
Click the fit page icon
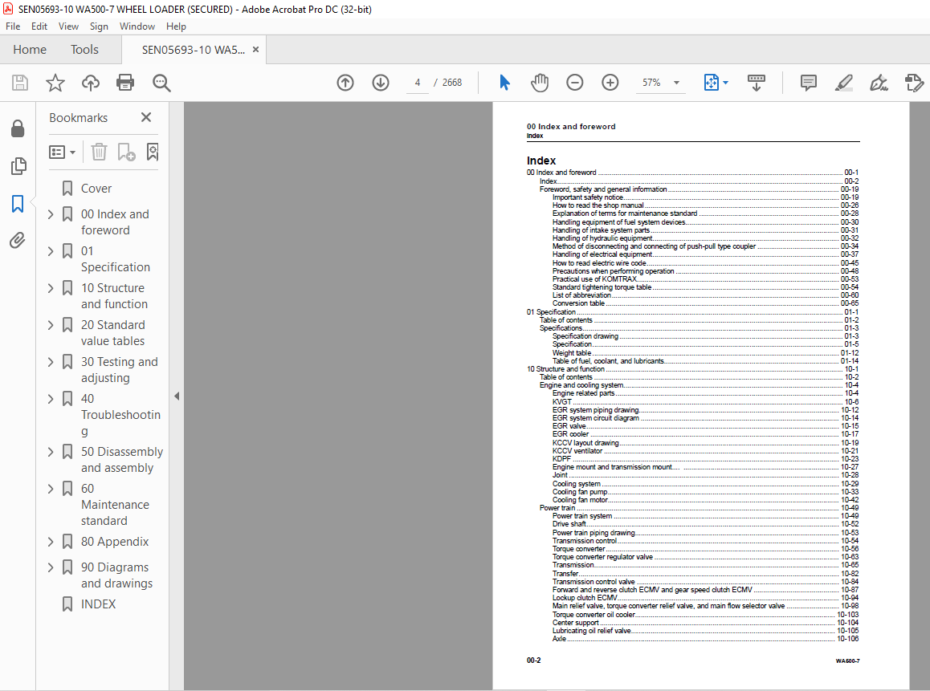[x=711, y=83]
